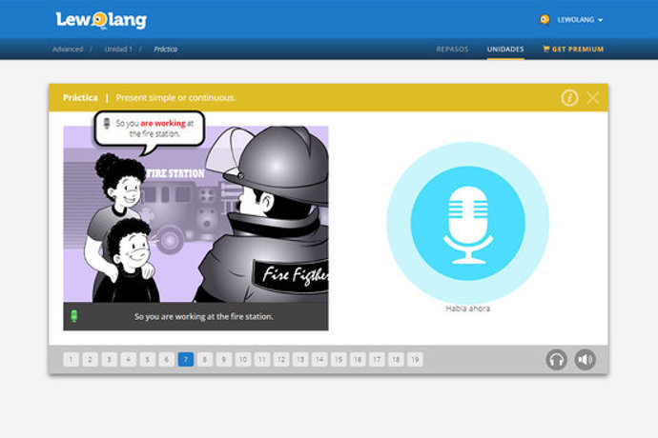Click caption 'So you are working at the fire station.'
This screenshot has height=438, width=658.
pos(203,316)
